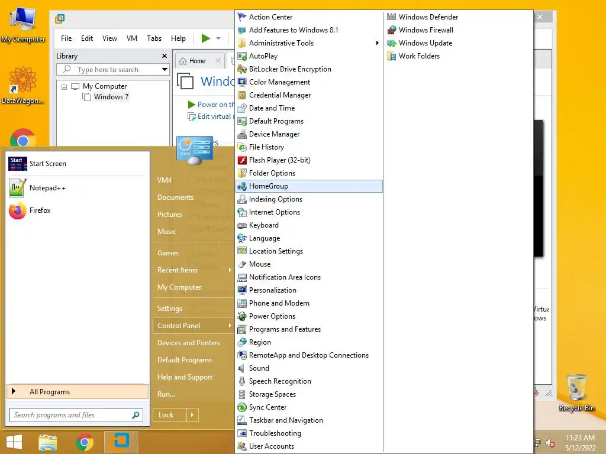Click the Work Folders icon
This screenshot has height=454, width=606.
(x=392, y=56)
